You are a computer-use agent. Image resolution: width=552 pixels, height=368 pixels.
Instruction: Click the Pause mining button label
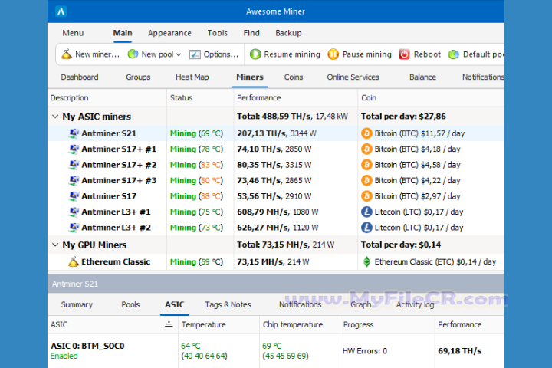tap(366, 54)
